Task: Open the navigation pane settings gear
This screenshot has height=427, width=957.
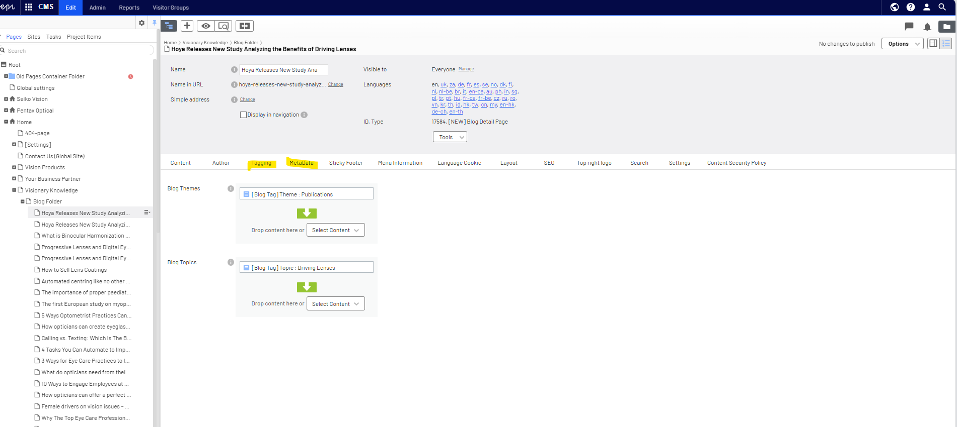Action: tap(141, 23)
